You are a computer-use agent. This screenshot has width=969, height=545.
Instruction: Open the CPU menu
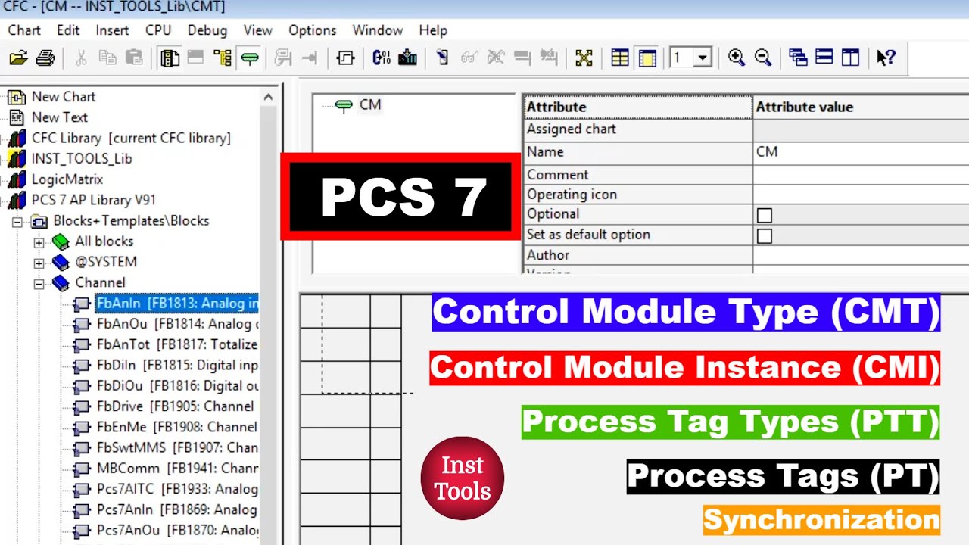coord(158,30)
